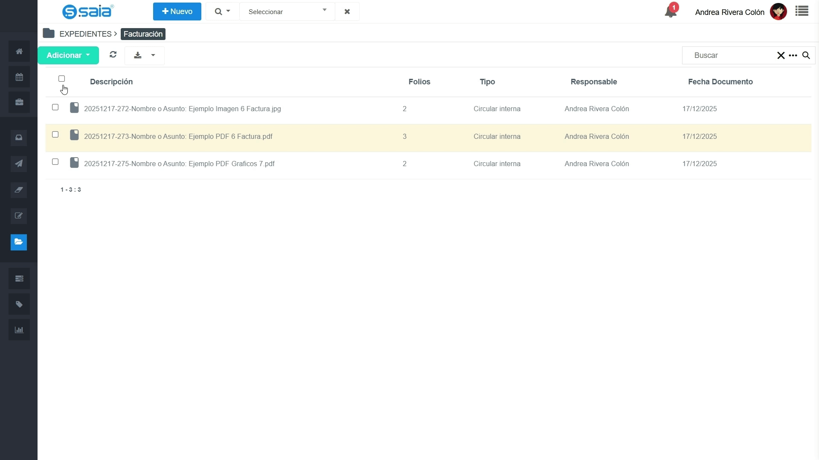The image size is (819, 460).
Task: Click the Nuevo button
Action: [x=177, y=11]
